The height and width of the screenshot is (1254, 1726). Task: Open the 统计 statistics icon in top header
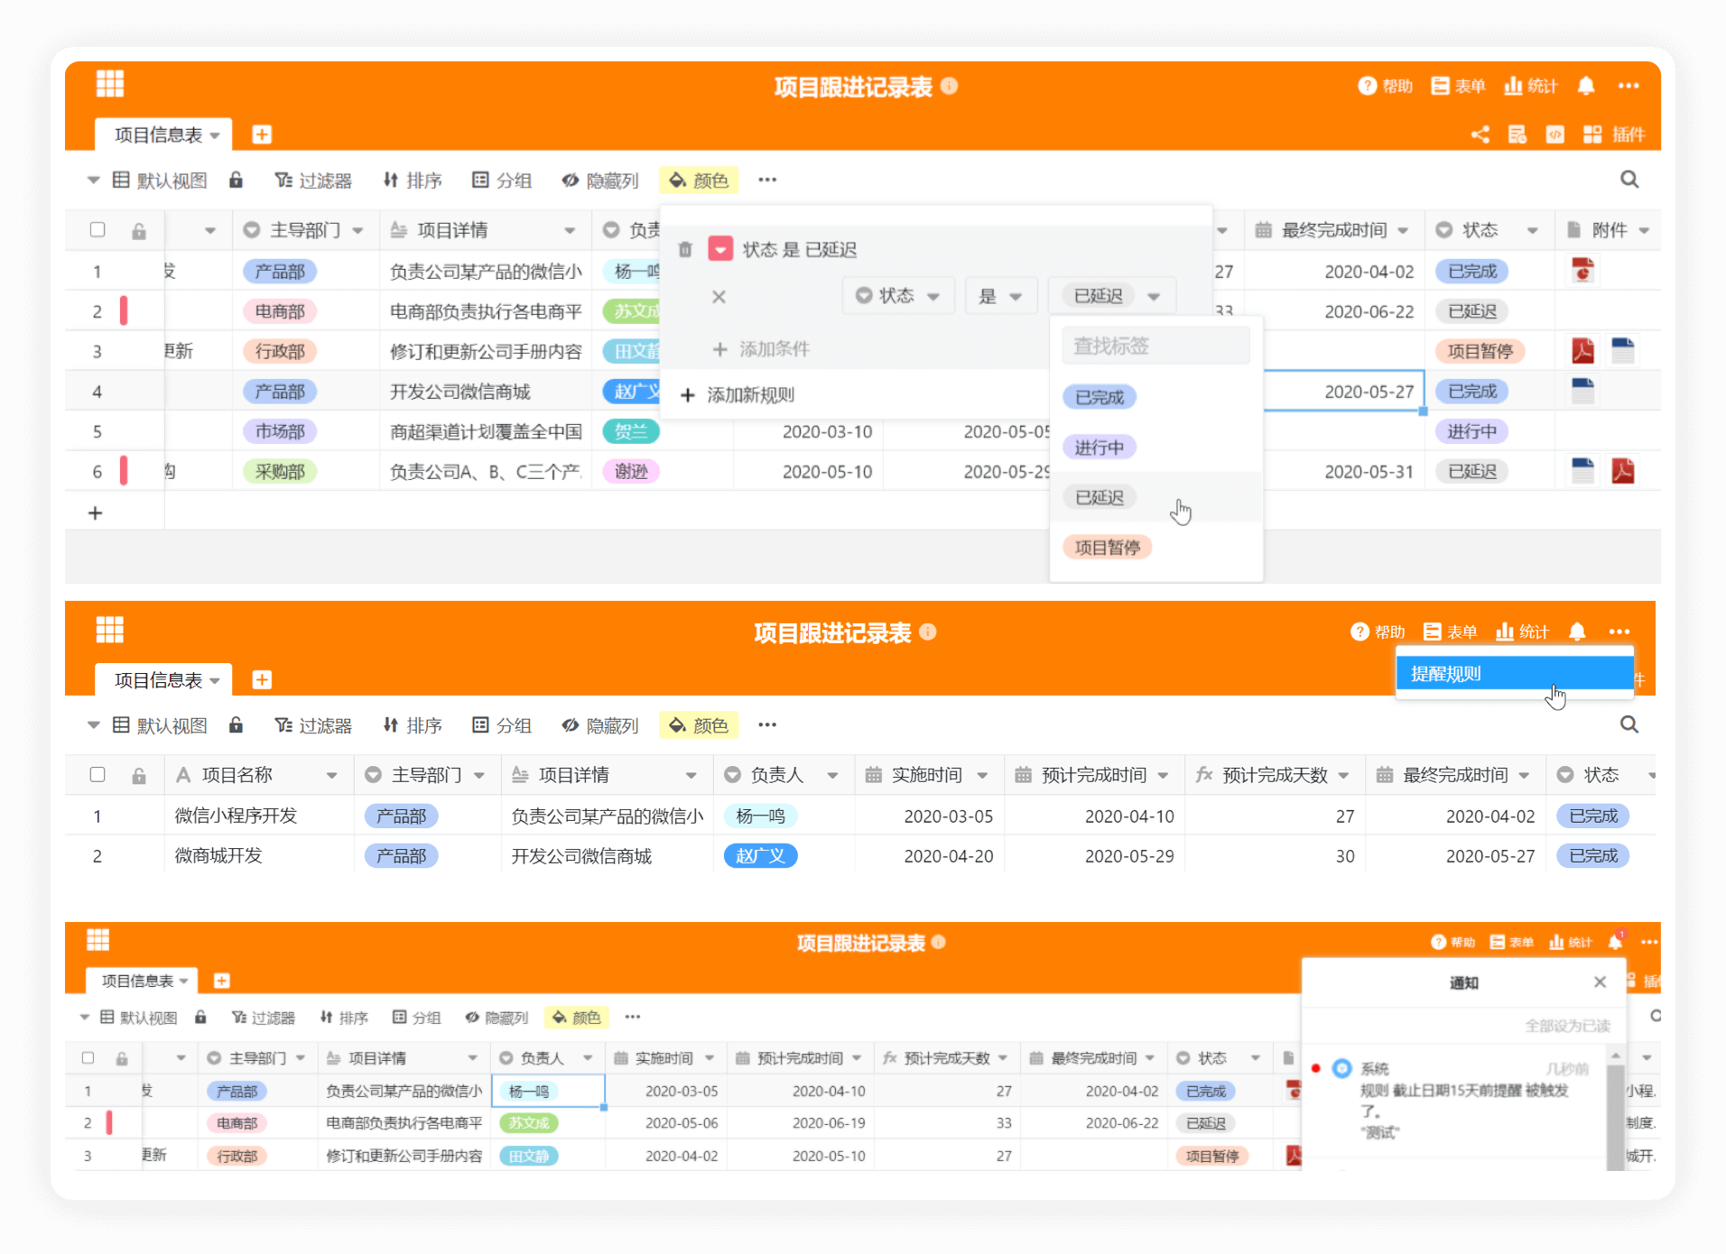coord(1531,86)
